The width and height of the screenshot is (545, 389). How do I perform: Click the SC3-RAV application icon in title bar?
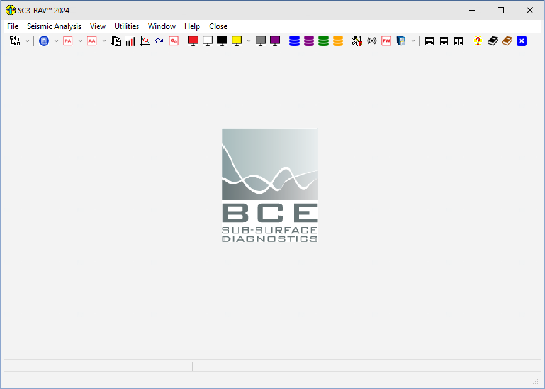click(x=11, y=11)
